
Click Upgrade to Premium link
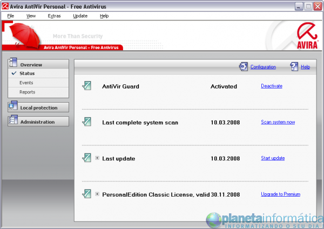pyautogui.click(x=281, y=194)
